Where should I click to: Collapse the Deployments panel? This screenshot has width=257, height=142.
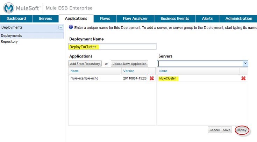[x=60, y=27]
